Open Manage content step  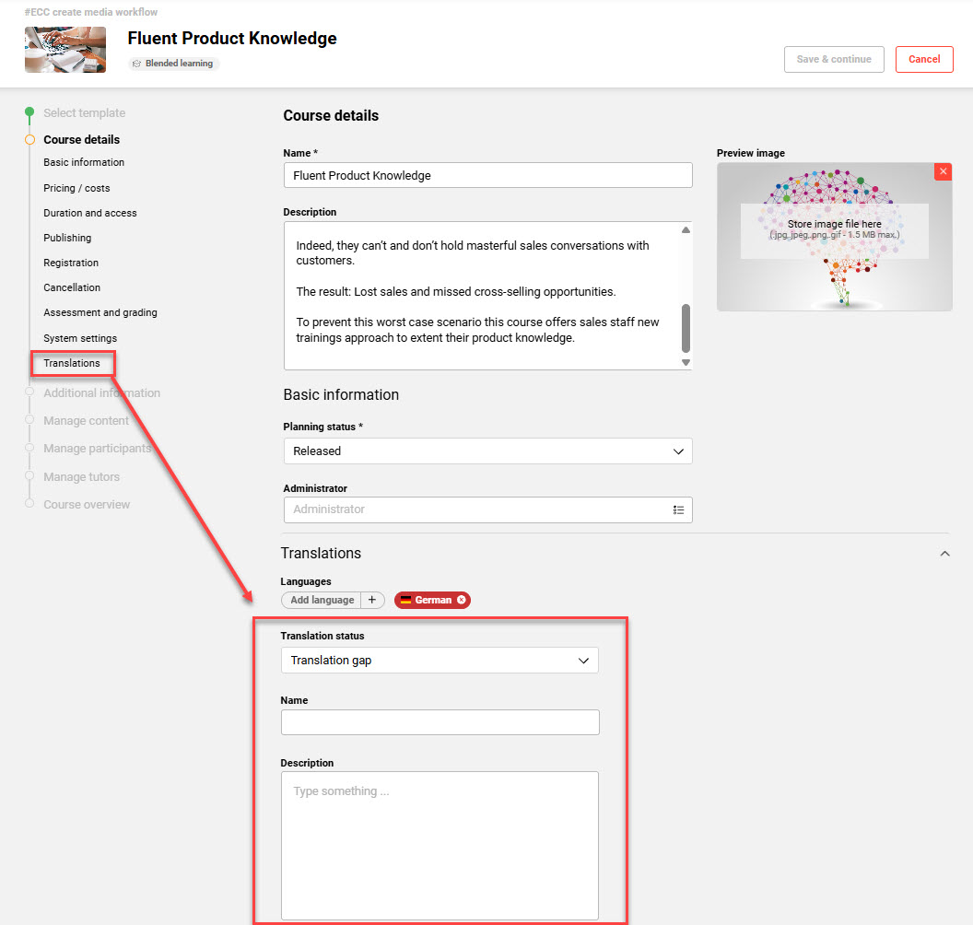click(x=87, y=421)
